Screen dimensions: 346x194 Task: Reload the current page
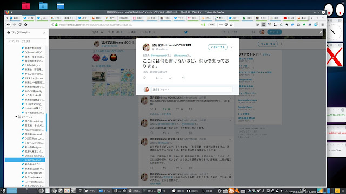pos(20,25)
